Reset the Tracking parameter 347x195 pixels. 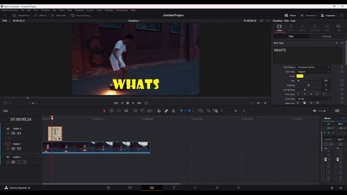tap(342, 85)
